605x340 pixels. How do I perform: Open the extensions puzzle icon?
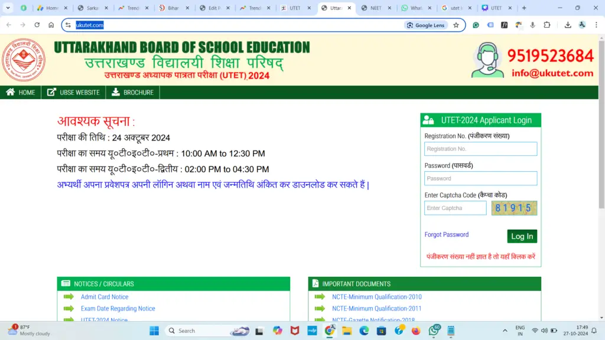[x=547, y=25]
